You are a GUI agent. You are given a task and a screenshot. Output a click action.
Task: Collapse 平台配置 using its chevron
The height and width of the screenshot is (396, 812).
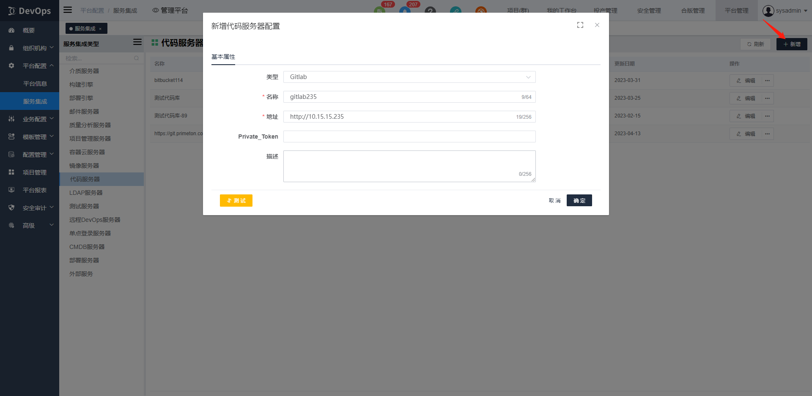[x=52, y=66]
